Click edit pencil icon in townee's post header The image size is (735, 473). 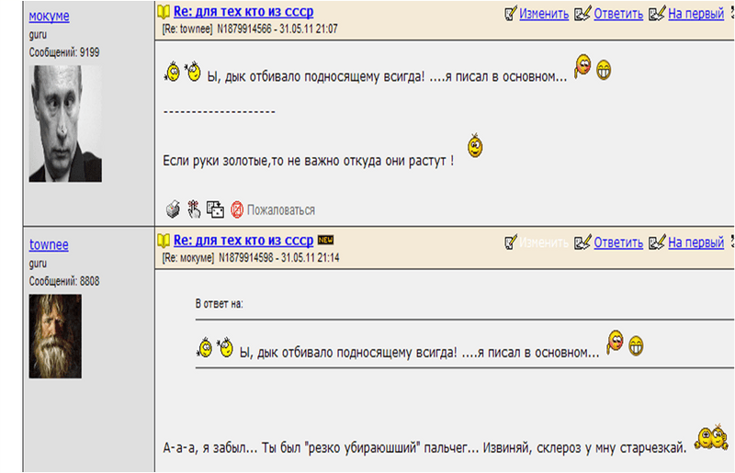pyautogui.click(x=511, y=242)
